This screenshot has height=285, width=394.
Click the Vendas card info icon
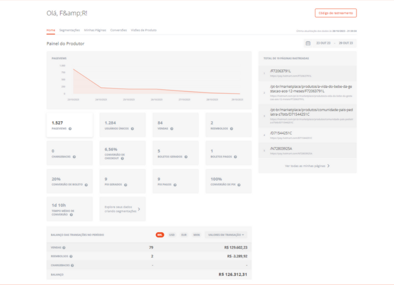171,129
